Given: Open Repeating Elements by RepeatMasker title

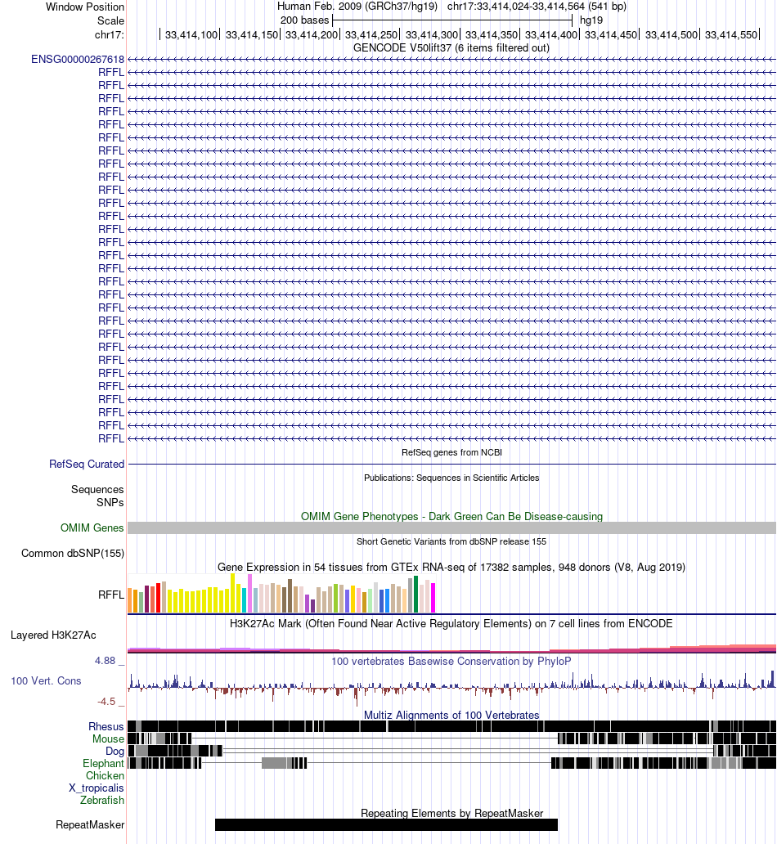Looking at the screenshot, I should tap(451, 813).
